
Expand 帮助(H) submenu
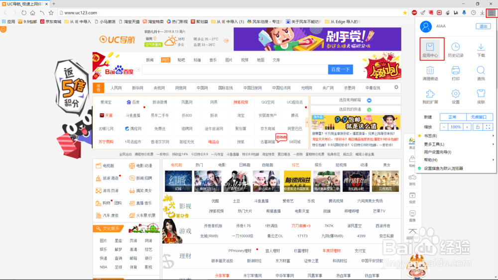[x=456, y=160]
